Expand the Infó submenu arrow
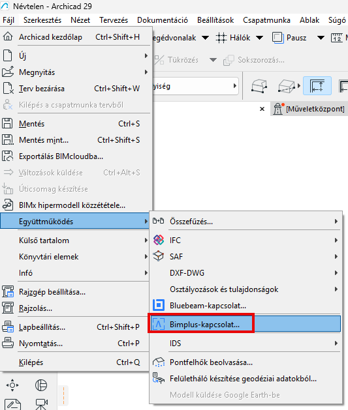Viewport: 348px width, 410px height. (x=146, y=272)
